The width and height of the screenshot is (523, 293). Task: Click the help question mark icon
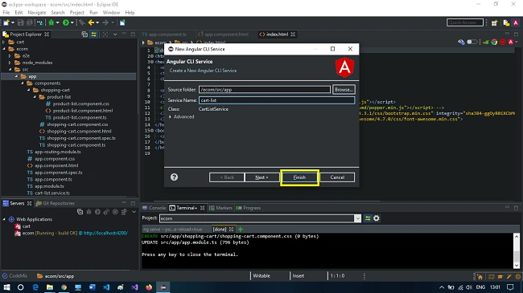pyautogui.click(x=174, y=177)
